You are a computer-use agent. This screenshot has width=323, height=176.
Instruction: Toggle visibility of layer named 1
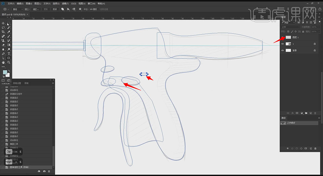point(283,44)
